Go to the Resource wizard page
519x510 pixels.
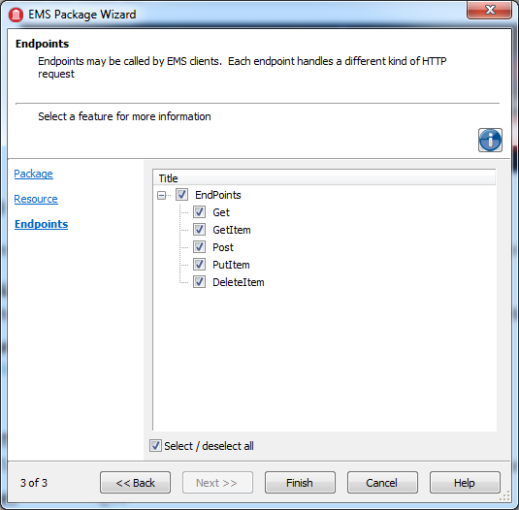pos(36,199)
